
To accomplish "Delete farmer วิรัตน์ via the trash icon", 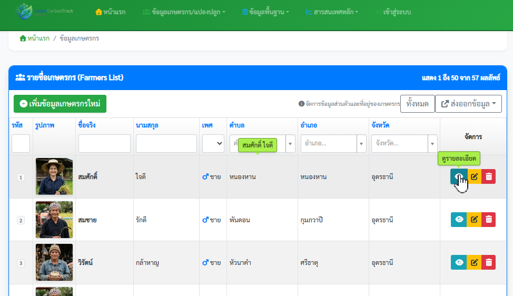I will tap(488, 262).
